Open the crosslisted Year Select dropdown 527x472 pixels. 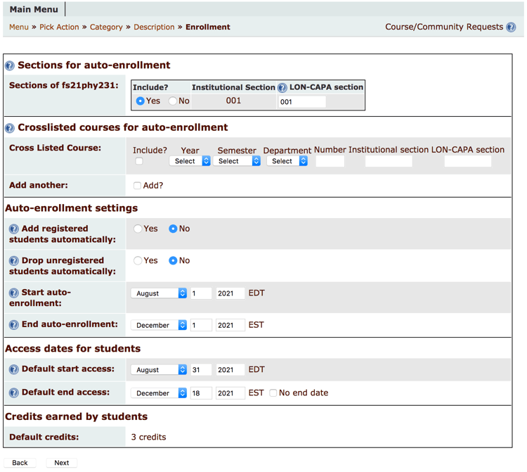[x=190, y=161]
